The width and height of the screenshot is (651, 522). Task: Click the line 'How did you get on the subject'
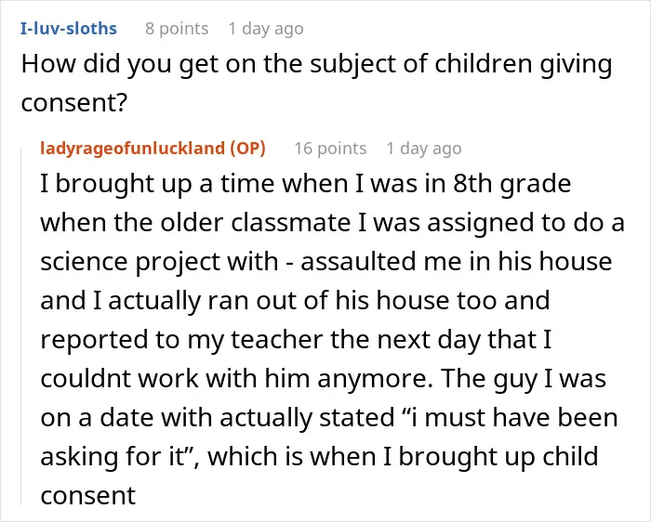pos(316,64)
